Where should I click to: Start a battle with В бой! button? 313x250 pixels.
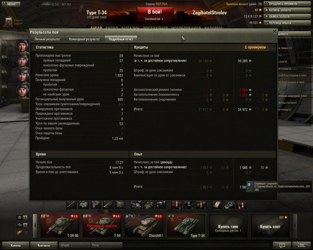coord(155,12)
